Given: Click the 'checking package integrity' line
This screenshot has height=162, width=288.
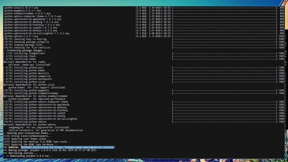Looking at the screenshot, I should (26, 42).
